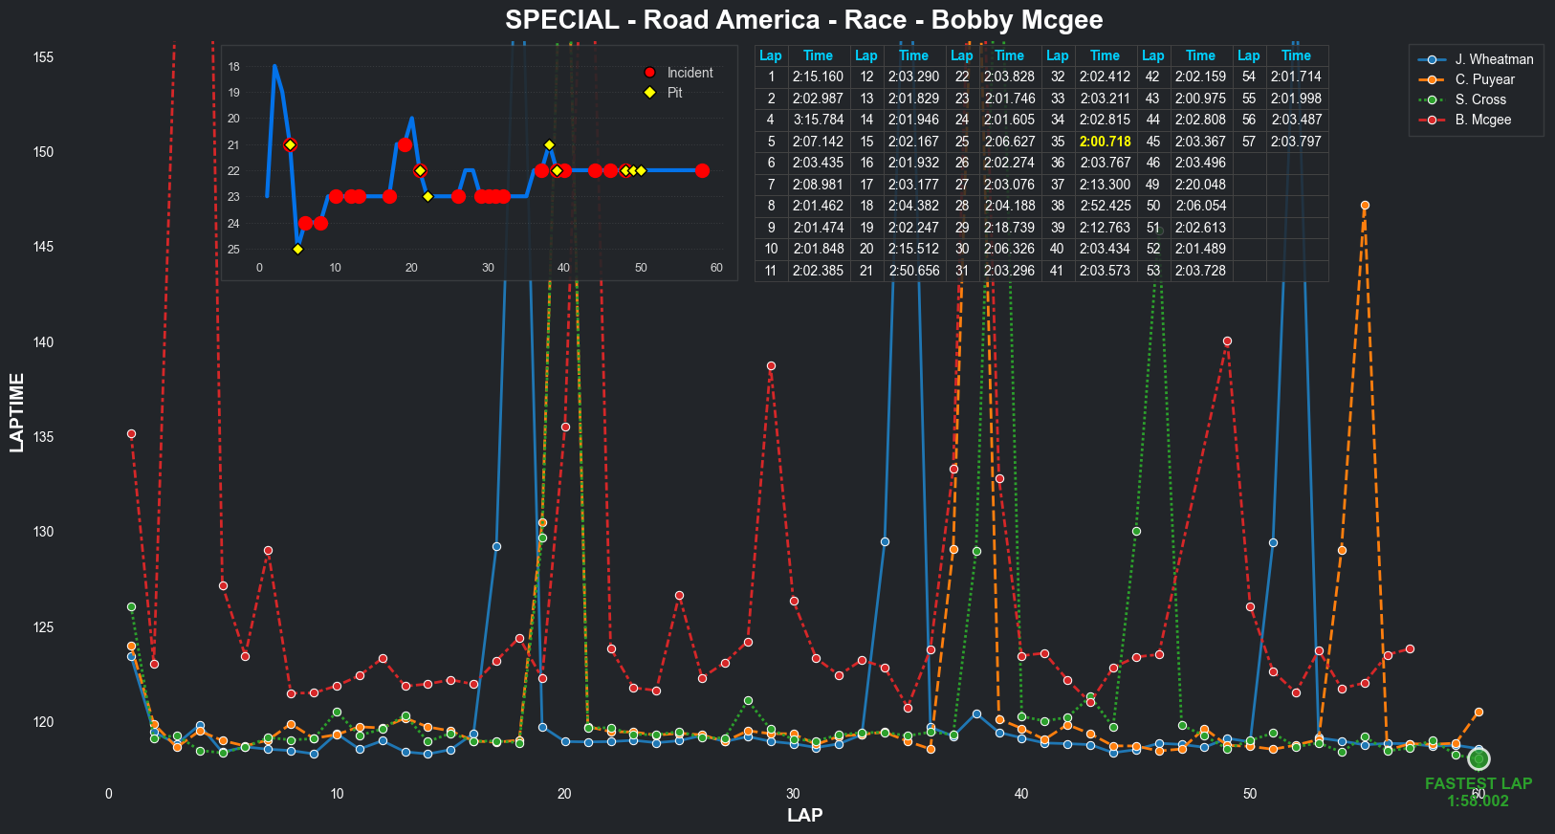This screenshot has height=834, width=1555.
Task: Click the pit diamond at position 25
Action: click(x=297, y=249)
